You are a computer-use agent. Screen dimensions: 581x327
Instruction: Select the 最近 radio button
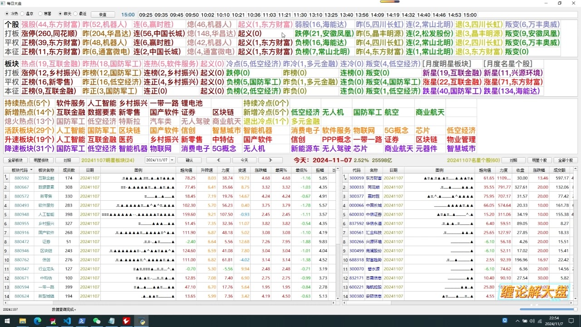pyautogui.click(x=80, y=14)
